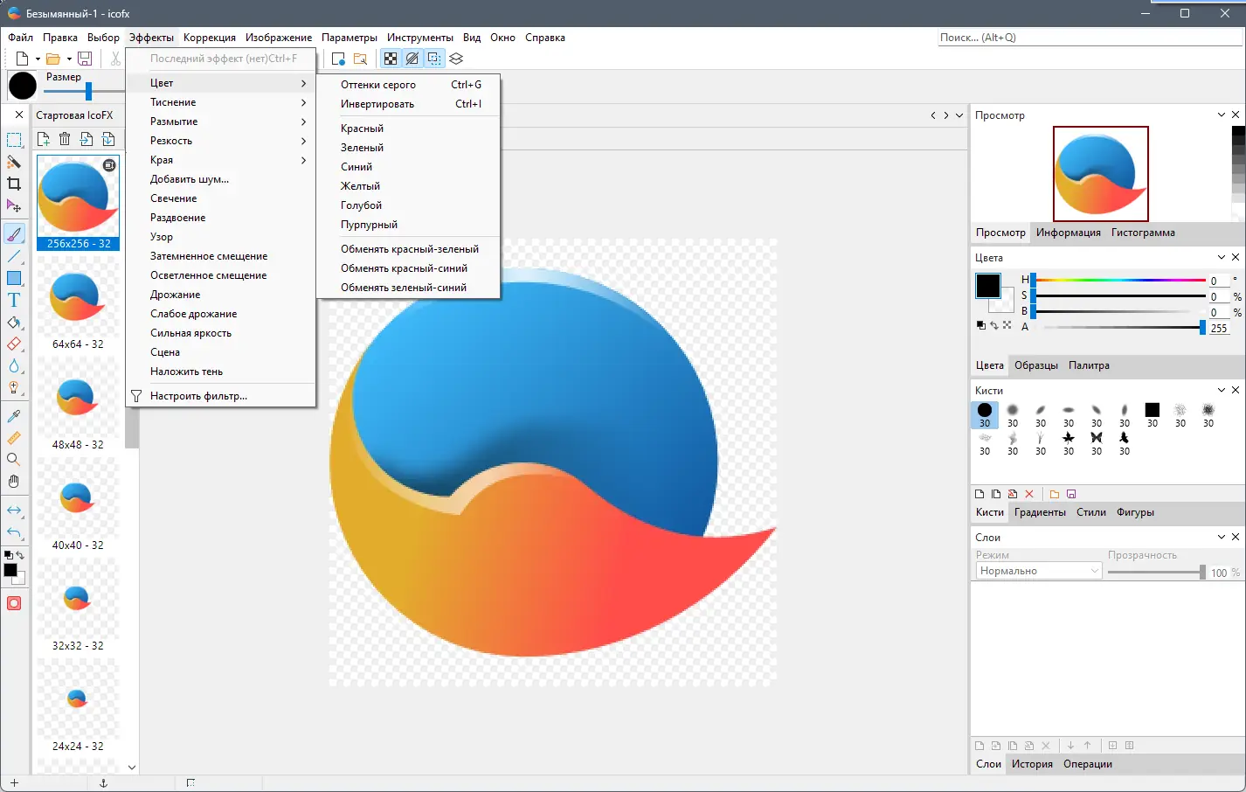This screenshot has width=1246, height=792.
Task: Toggle the transparency checkerboard background display
Action: (391, 58)
